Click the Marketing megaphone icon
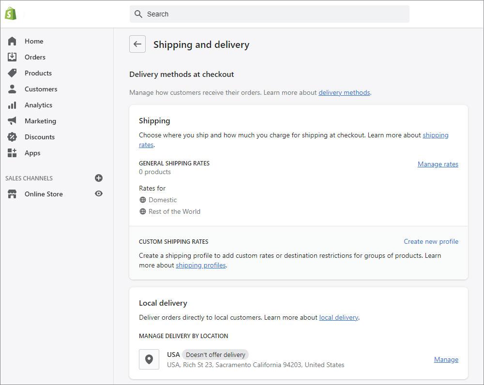This screenshot has height=385, width=484. coord(12,121)
